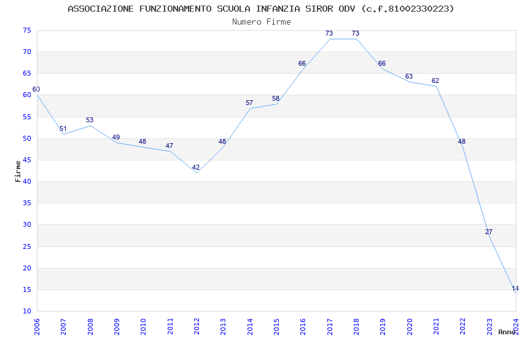Select the data point labeled 27
Screen dimensions: 522x338
[x=489, y=232]
